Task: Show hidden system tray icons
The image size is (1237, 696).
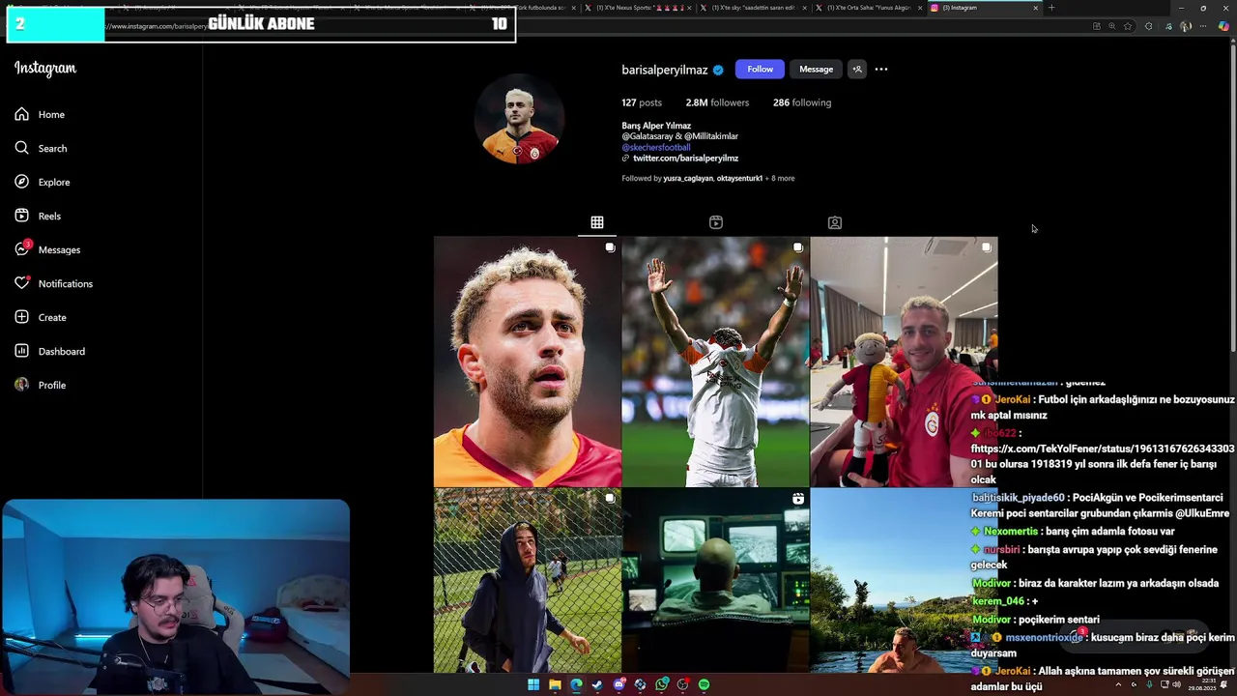Action: click(x=1118, y=684)
